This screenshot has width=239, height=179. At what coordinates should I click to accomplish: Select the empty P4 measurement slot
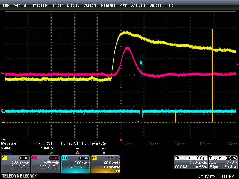(127, 143)
